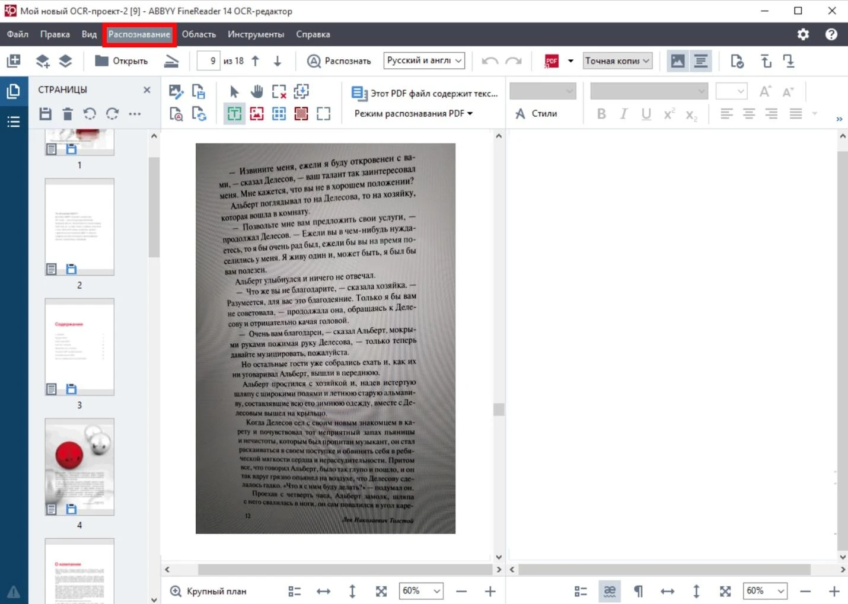Image resolution: width=848 pixels, height=604 pixels.
Task: Open the Инструменты menu
Action: pos(256,34)
